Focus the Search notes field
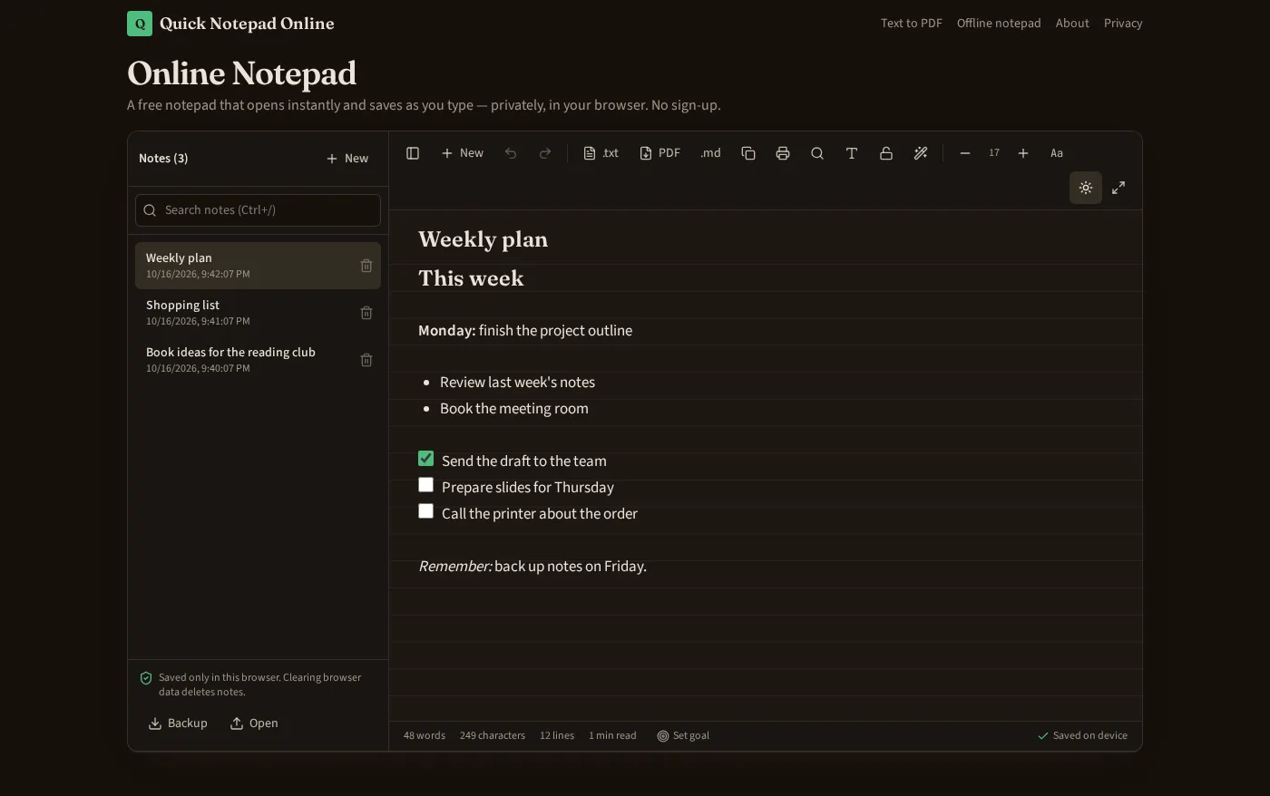The width and height of the screenshot is (1270, 796). click(258, 210)
